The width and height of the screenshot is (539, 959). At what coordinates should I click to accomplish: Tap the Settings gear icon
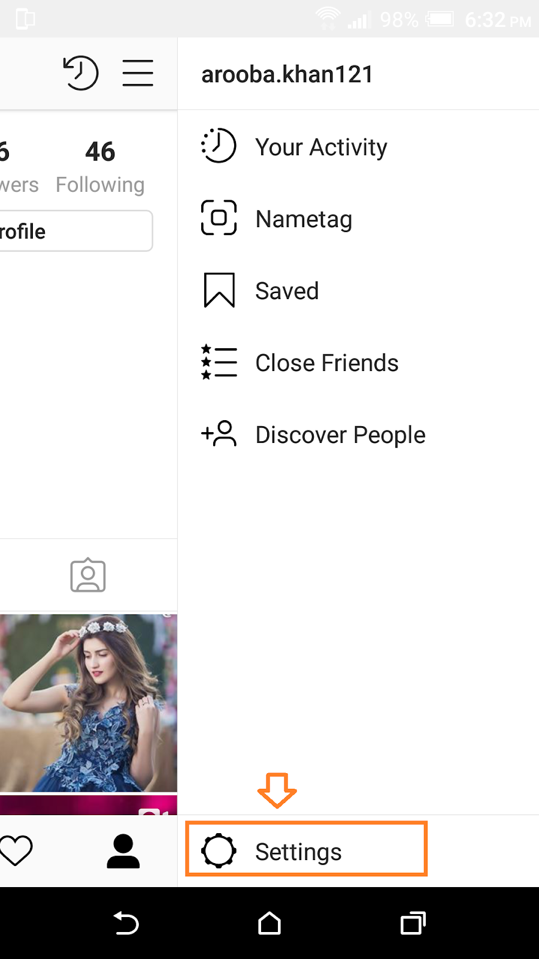click(219, 851)
